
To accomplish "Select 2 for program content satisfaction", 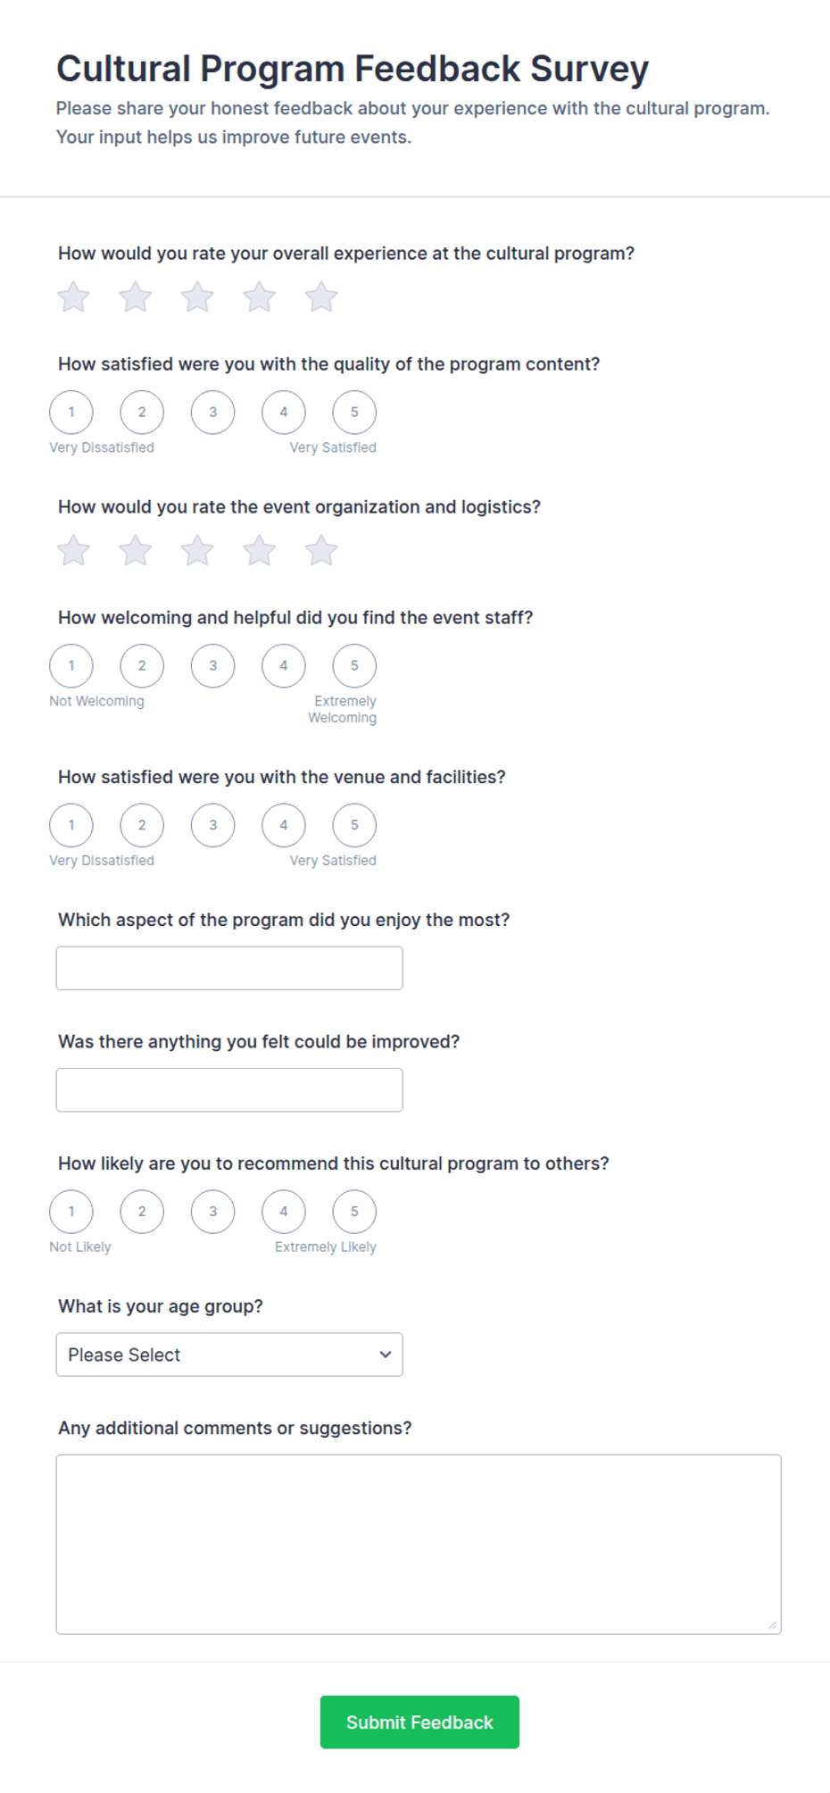I will (142, 413).
